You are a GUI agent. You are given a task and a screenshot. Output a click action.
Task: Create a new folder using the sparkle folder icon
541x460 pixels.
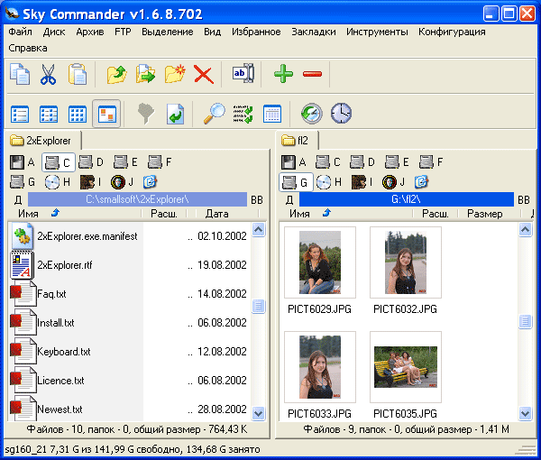click(x=175, y=73)
